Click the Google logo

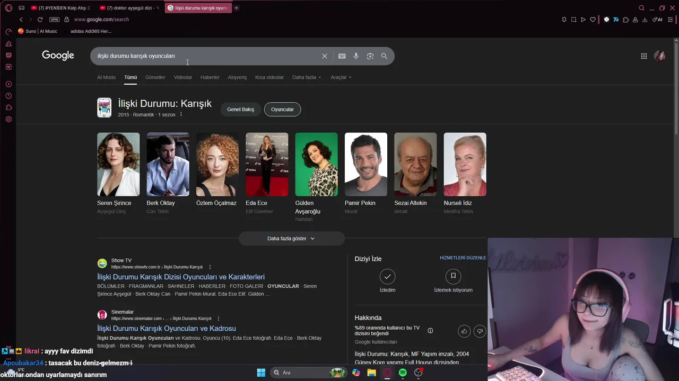pyautogui.click(x=58, y=56)
